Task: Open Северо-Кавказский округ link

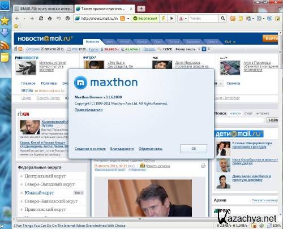Action: (51, 201)
